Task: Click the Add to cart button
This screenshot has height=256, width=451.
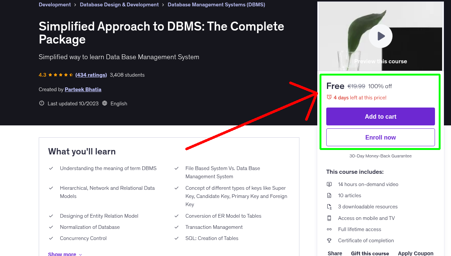Action: (380, 116)
